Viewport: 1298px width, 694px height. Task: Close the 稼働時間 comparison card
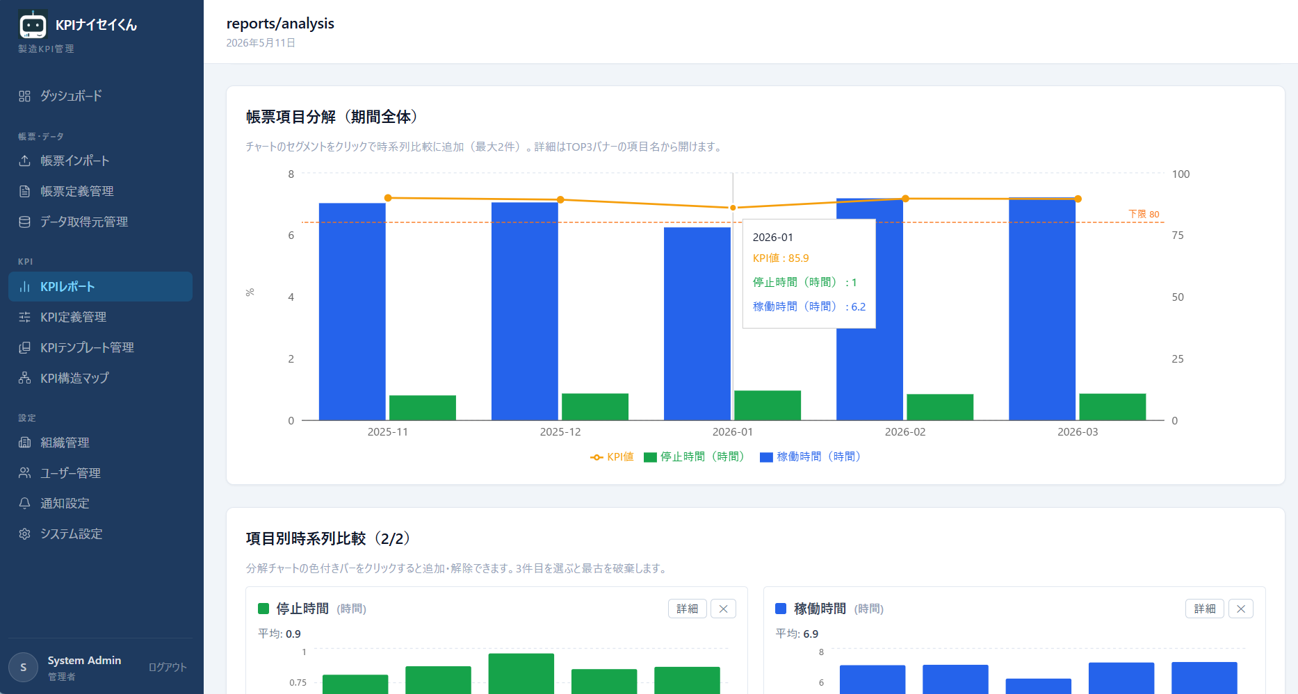pyautogui.click(x=1240, y=609)
